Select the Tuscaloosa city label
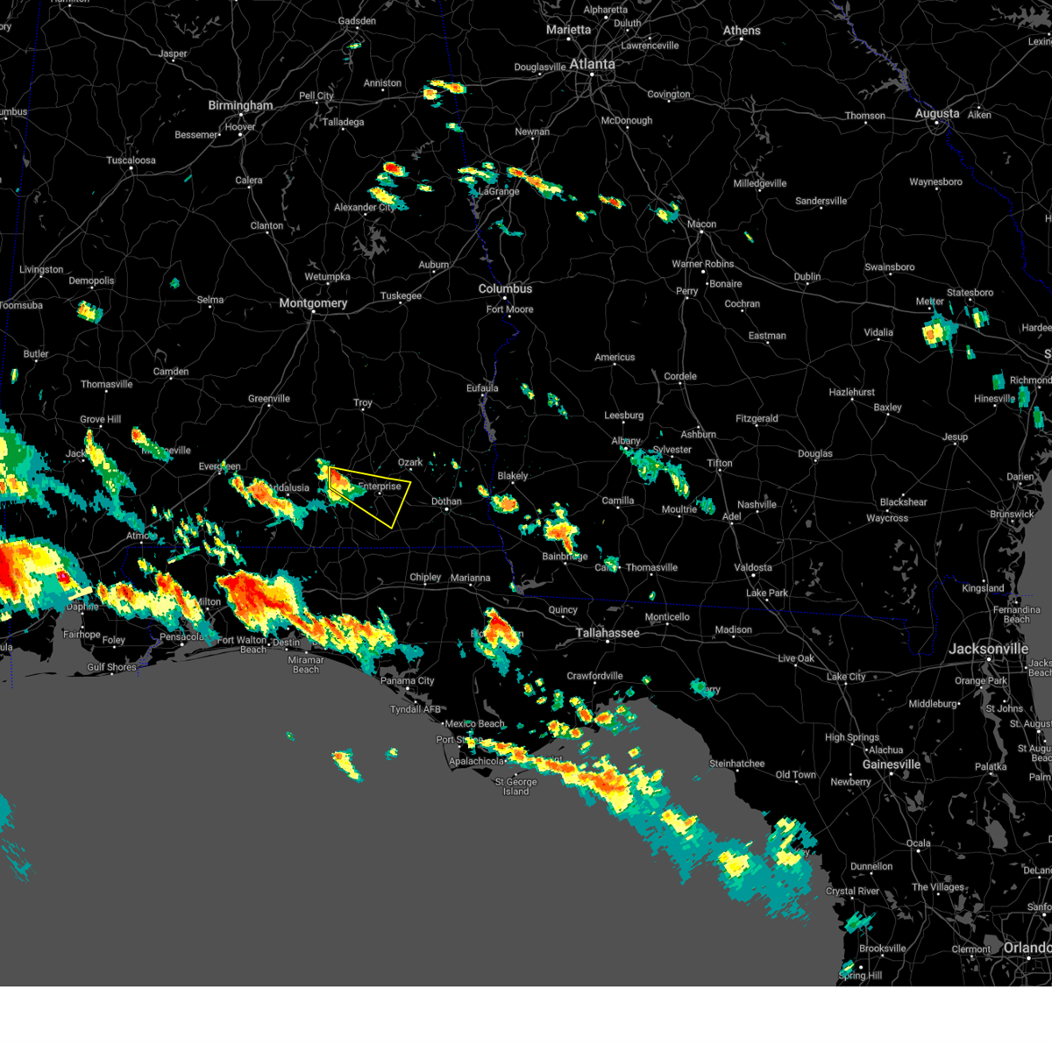The height and width of the screenshot is (1052, 1052). pos(131,160)
